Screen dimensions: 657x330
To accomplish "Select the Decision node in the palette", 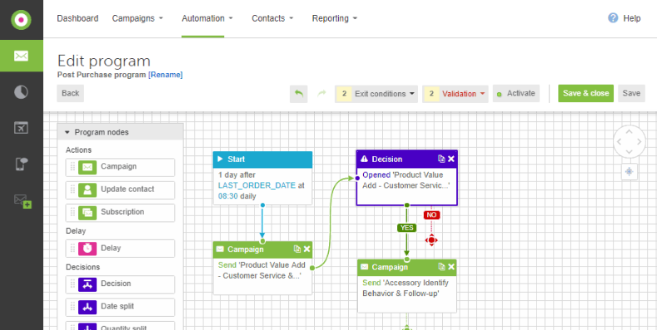I will click(x=120, y=284).
